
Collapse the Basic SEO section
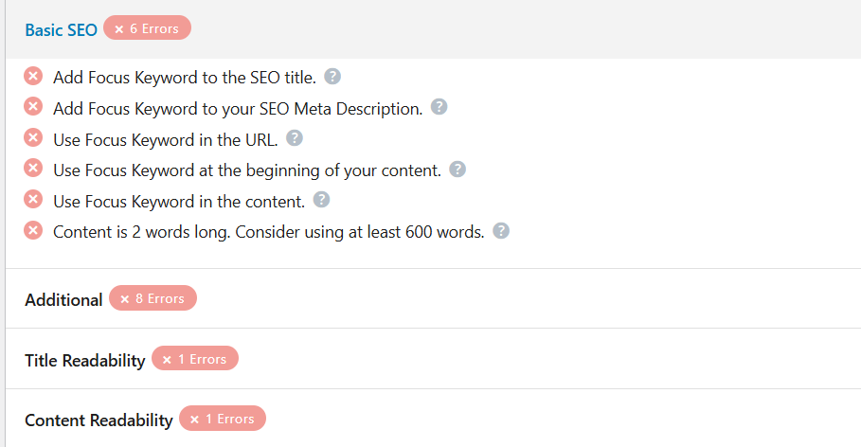(x=61, y=29)
